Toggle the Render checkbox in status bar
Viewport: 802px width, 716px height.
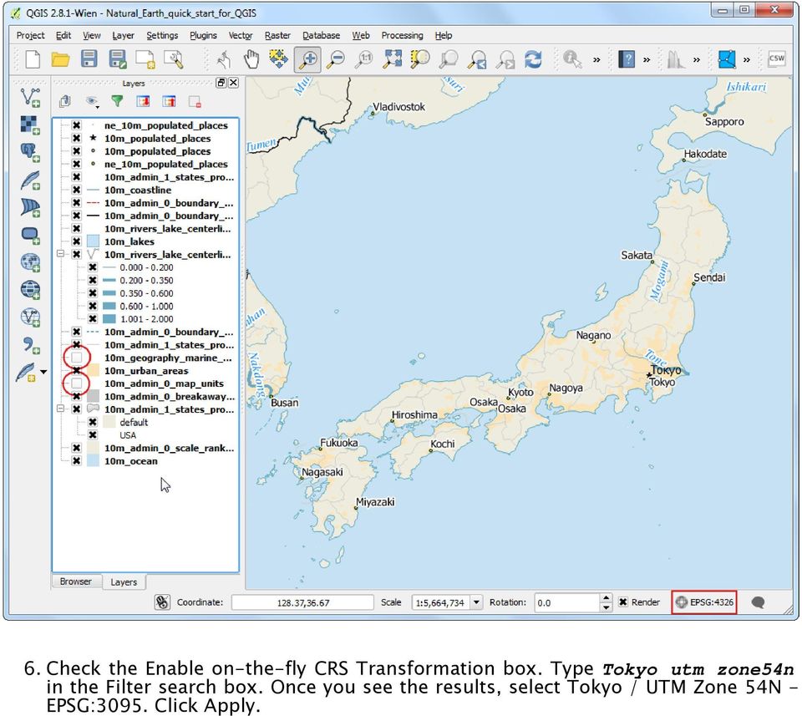point(623,602)
